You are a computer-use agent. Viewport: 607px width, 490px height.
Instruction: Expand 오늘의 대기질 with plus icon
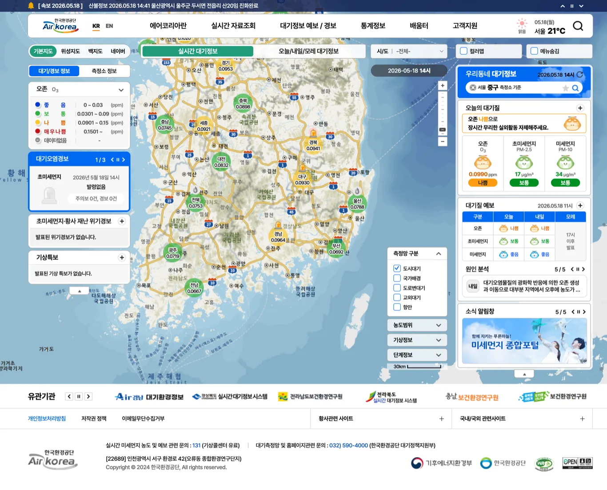(580, 108)
